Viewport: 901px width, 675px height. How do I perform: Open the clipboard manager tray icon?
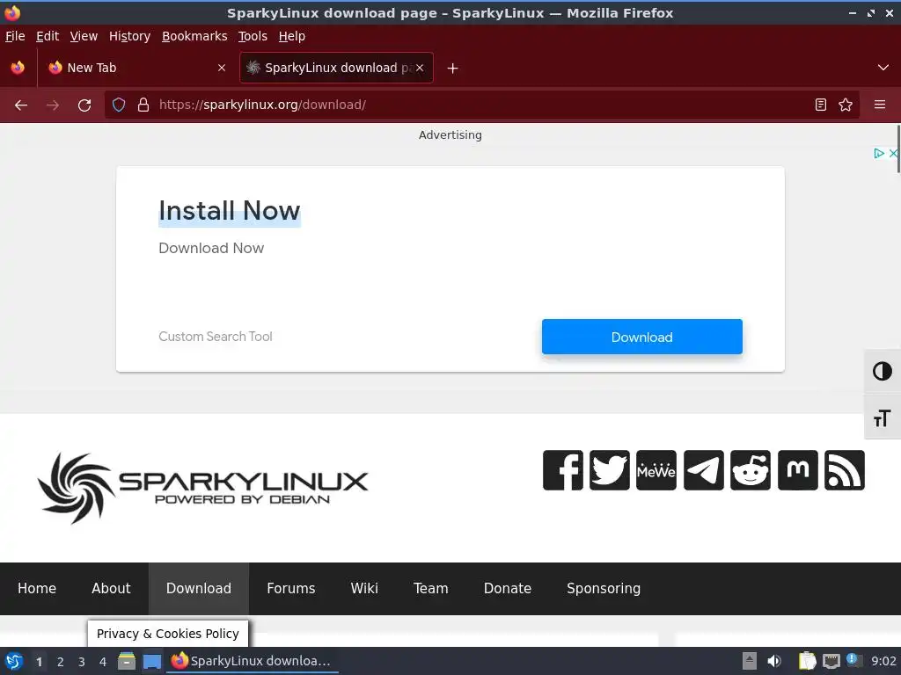click(x=807, y=661)
